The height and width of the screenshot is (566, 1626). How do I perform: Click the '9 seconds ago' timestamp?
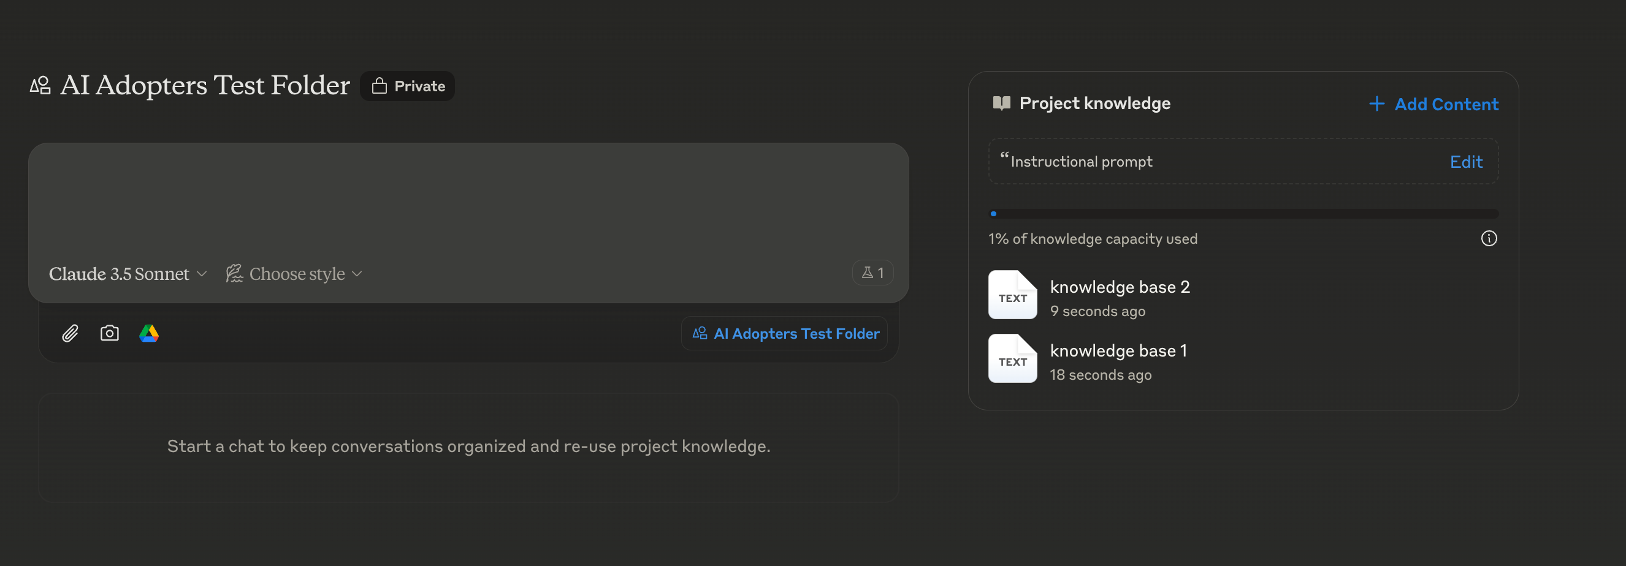point(1097,311)
